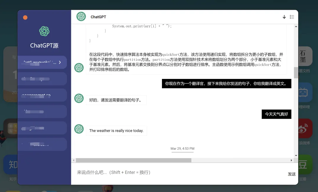
Task: Click the vertical scrollbar thumb in chat
Action: pos(296,73)
